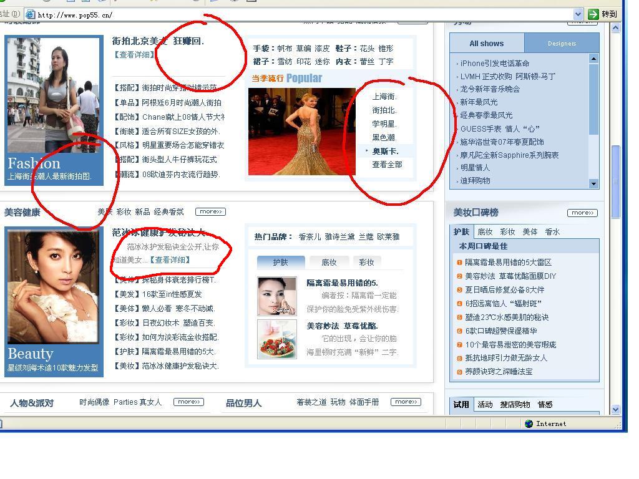This screenshot has width=639, height=479.
Task: Open ranked item 美容妙法 草莓优酪面膜DIY
Action: point(510,276)
